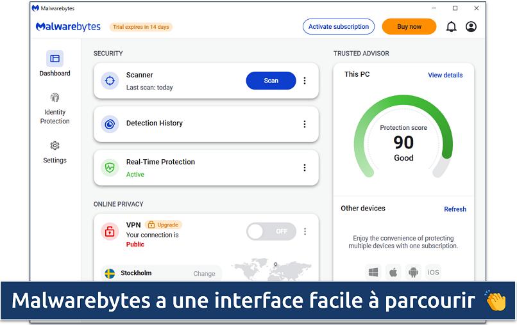Click the VPN unlocked padlock icon

tap(110, 232)
